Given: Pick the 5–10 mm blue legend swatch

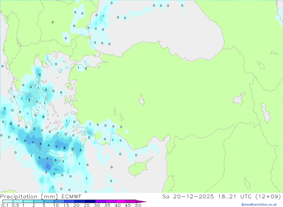Looking at the screenshot, I should 49,201.
